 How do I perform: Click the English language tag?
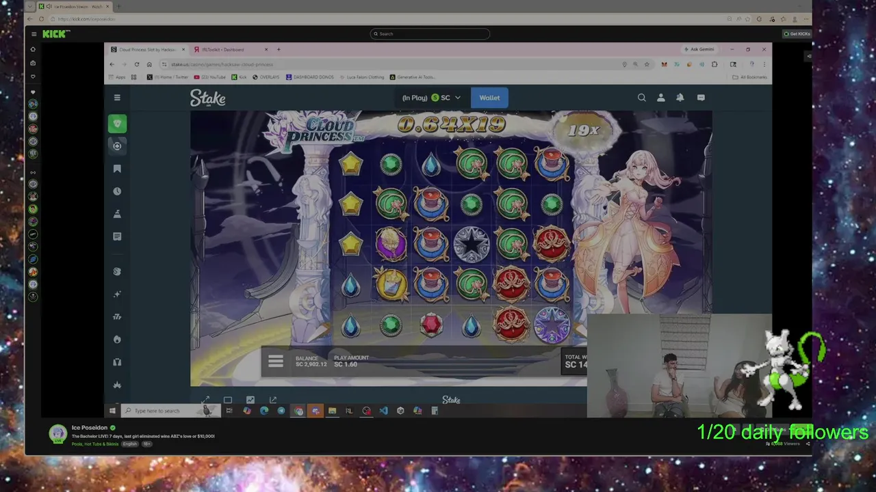(x=130, y=443)
